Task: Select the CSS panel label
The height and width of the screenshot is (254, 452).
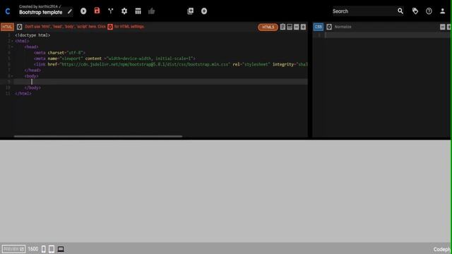Action: [x=319, y=27]
